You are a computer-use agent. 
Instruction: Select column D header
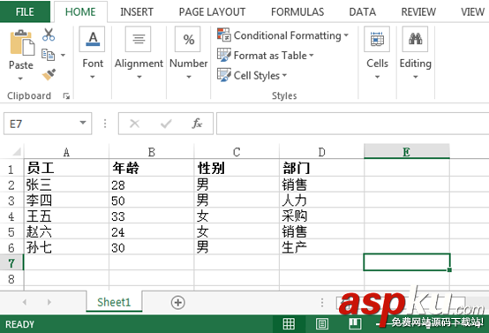coord(321,152)
